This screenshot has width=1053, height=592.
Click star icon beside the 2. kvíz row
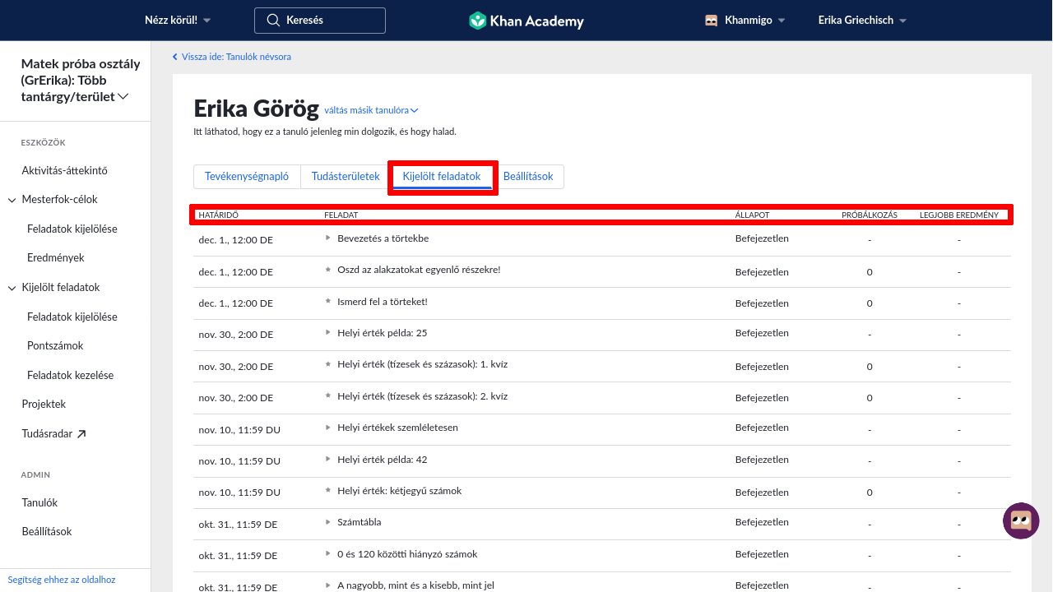(328, 396)
